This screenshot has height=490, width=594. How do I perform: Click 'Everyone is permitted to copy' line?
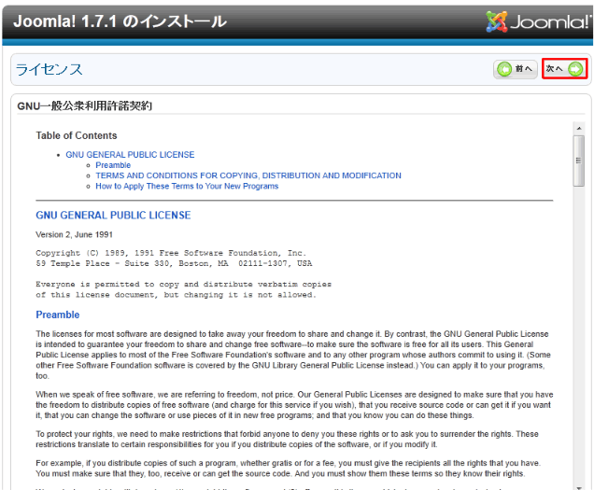pyautogui.click(x=184, y=284)
